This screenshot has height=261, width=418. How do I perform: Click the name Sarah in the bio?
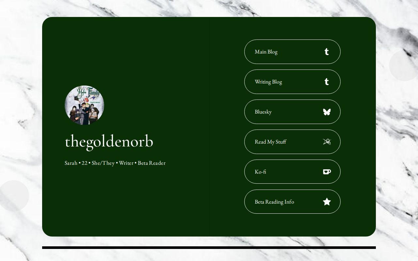point(71,163)
